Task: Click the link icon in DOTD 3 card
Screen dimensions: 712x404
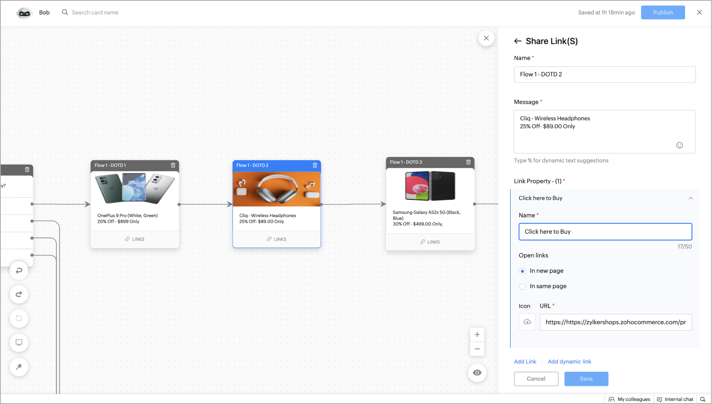Action: (422, 242)
